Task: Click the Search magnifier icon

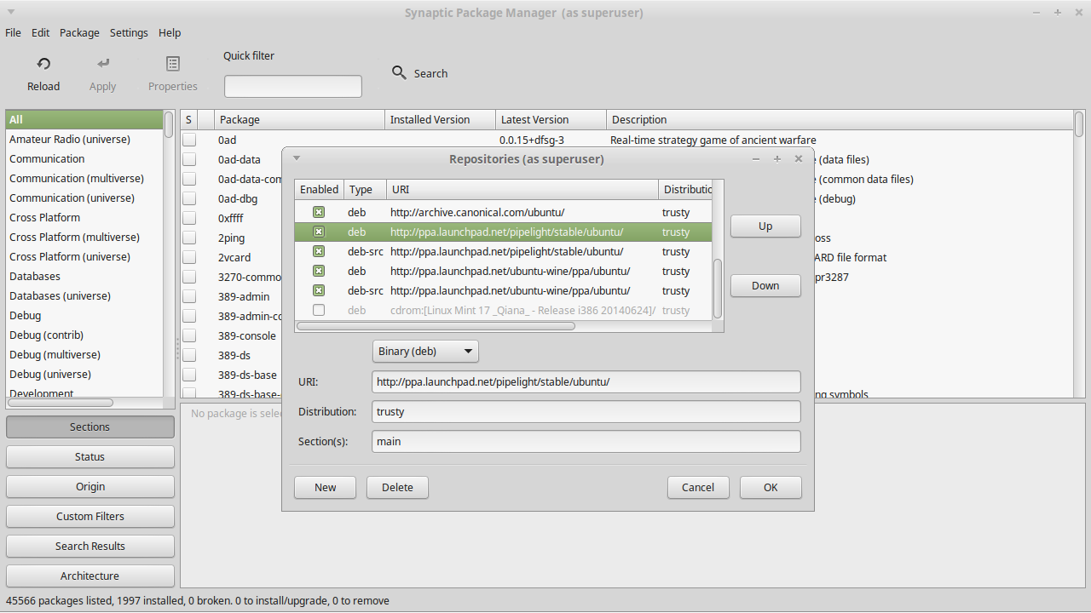Action: (399, 73)
